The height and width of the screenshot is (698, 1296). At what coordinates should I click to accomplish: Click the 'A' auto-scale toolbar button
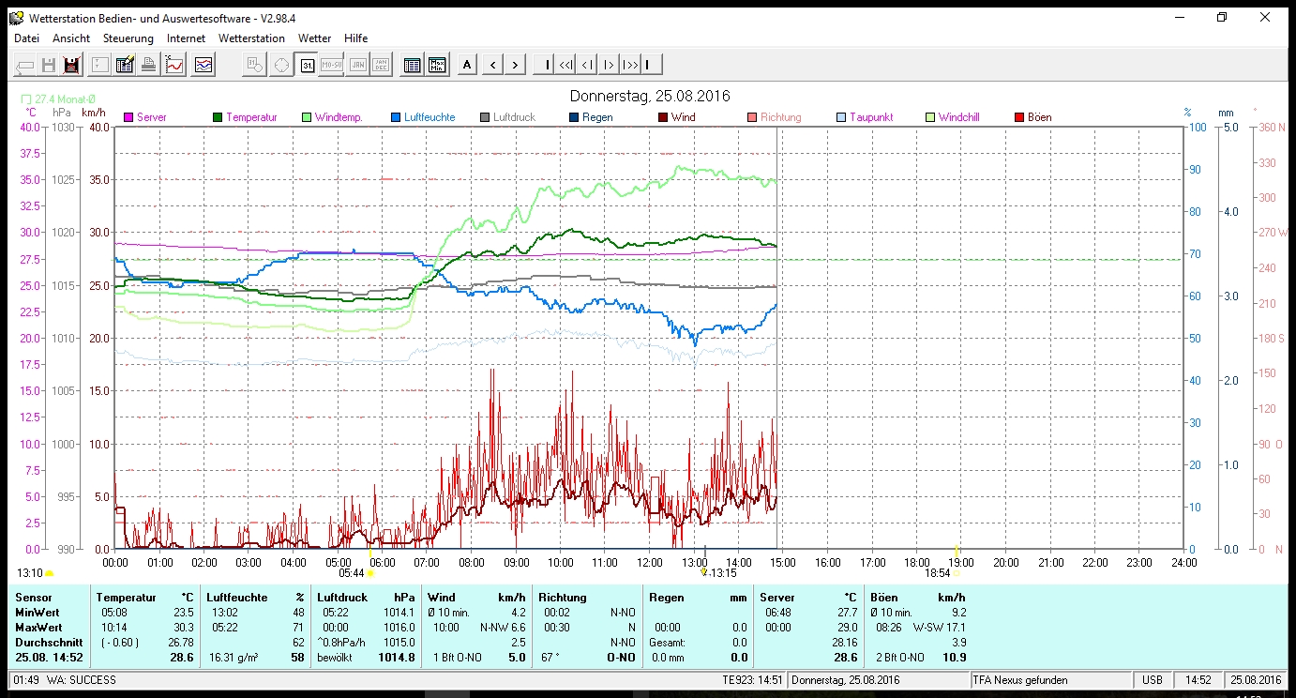[x=467, y=65]
